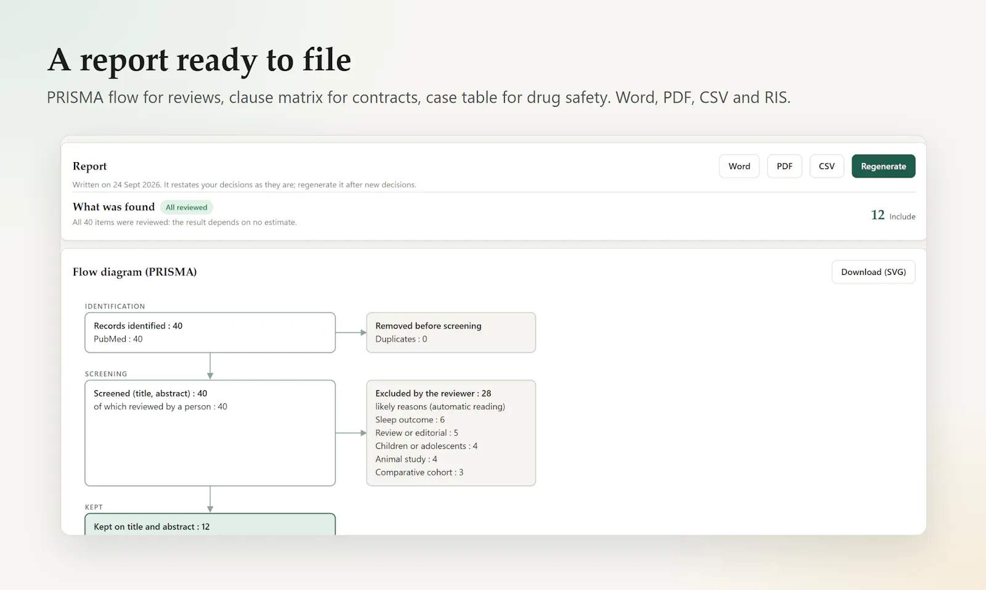
Task: Click the 'Animal study : 4' reason
Action: (406, 459)
